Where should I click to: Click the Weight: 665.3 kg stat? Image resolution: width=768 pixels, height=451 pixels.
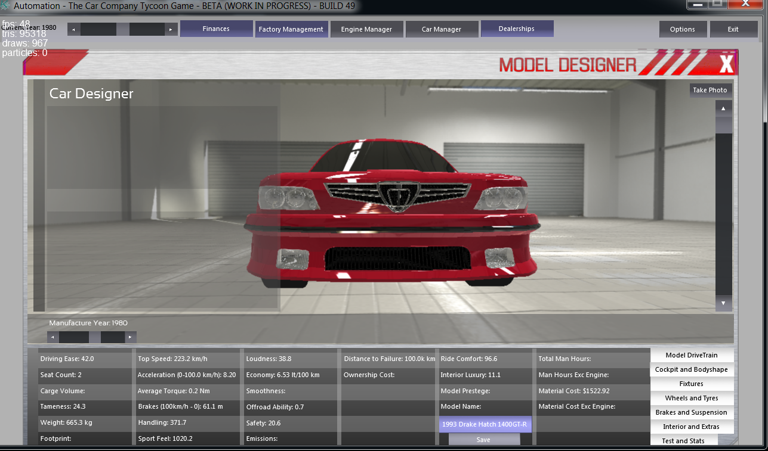tap(66, 423)
